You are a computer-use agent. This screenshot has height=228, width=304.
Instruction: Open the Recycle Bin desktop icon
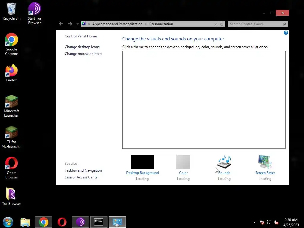coord(12,11)
